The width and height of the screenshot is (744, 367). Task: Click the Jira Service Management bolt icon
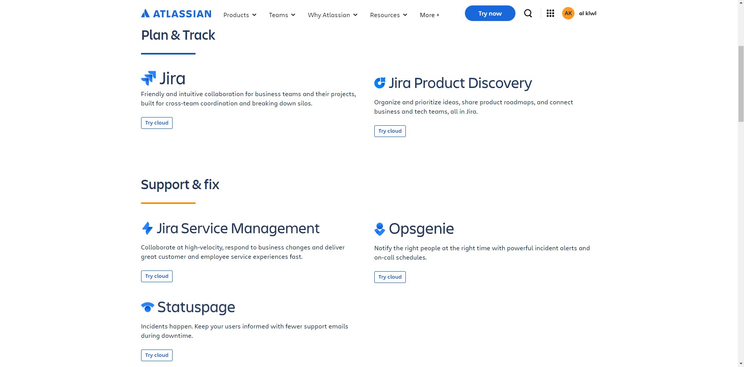click(147, 228)
